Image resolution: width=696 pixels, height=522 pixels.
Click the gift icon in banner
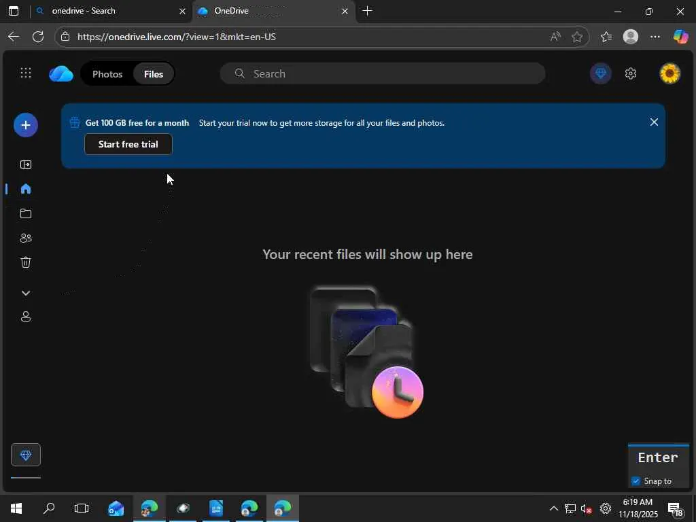coord(75,122)
